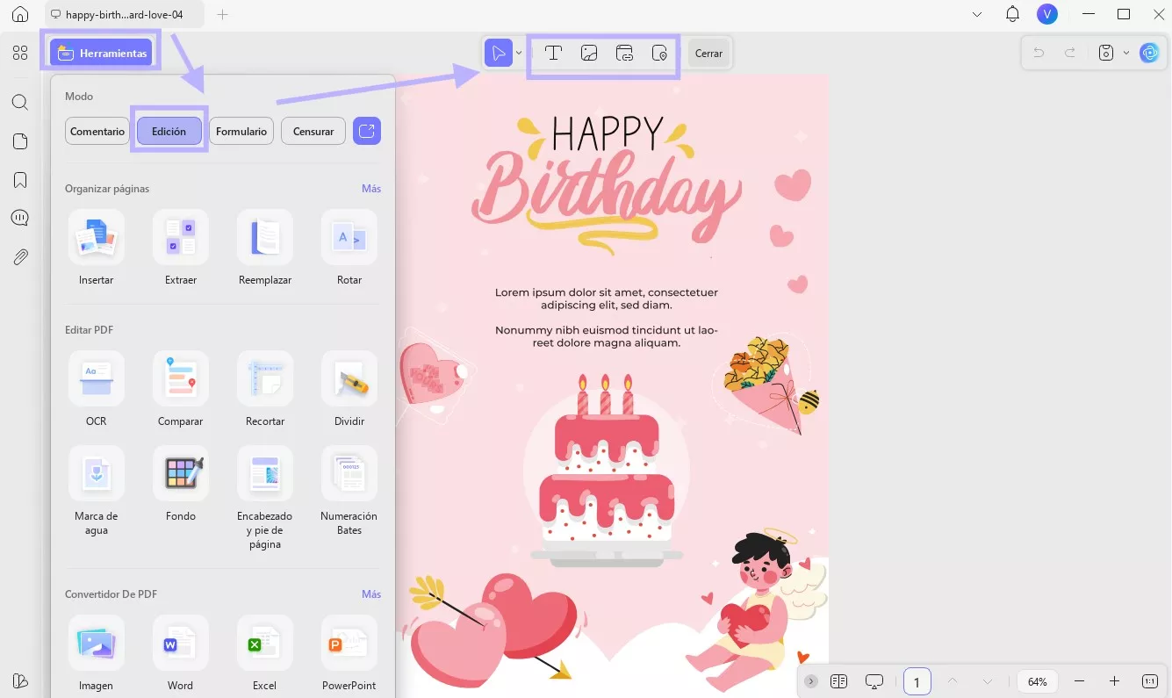The image size is (1172, 698).
Task: Click the Cerrar button
Action: point(708,53)
